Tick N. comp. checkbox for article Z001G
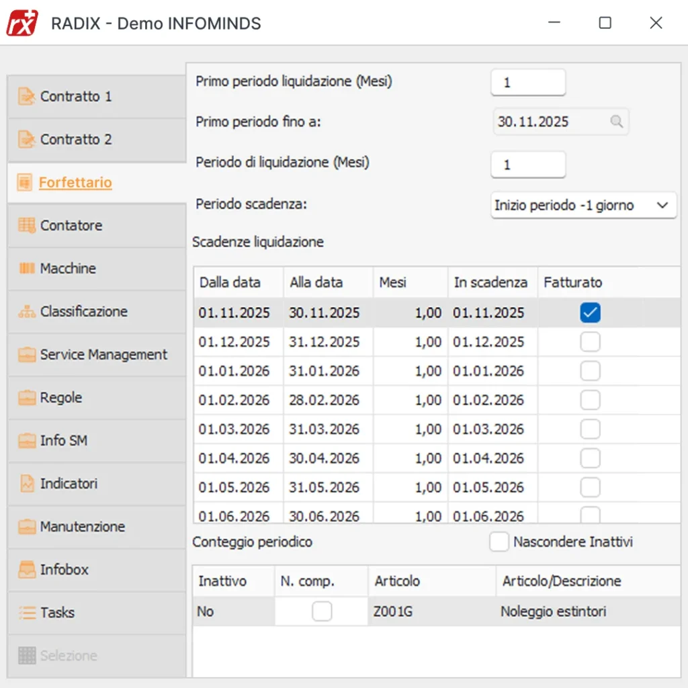Viewport: 688px width, 688px height. coord(322,611)
